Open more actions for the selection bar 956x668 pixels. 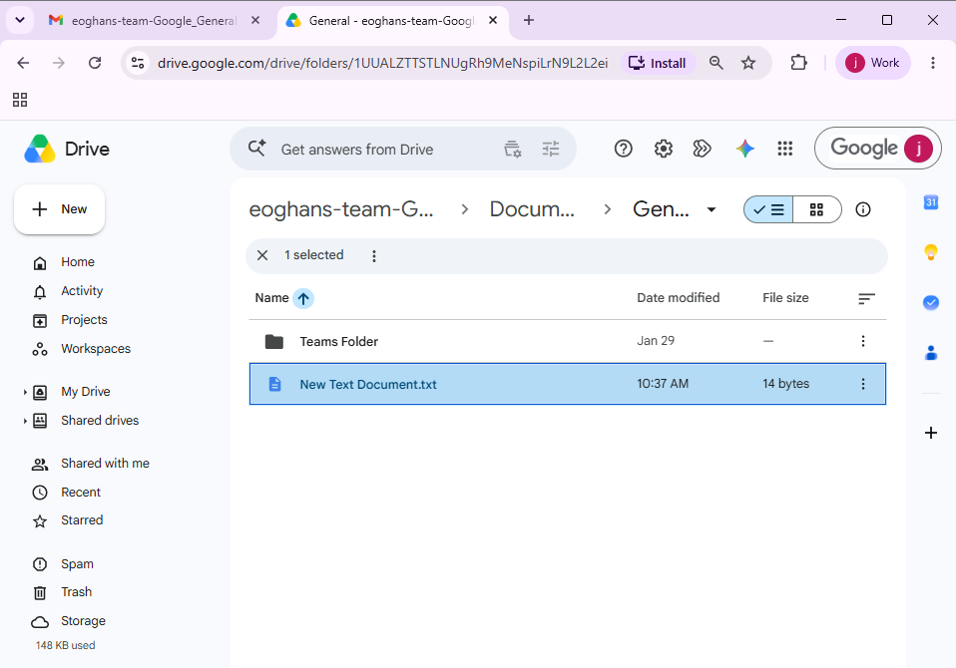tap(374, 256)
